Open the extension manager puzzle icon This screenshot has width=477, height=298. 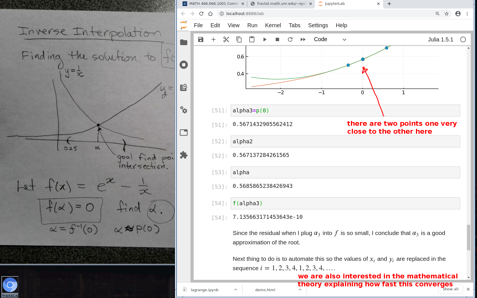coord(184,155)
